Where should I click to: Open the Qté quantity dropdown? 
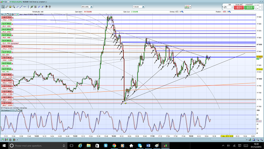coord(229,8)
